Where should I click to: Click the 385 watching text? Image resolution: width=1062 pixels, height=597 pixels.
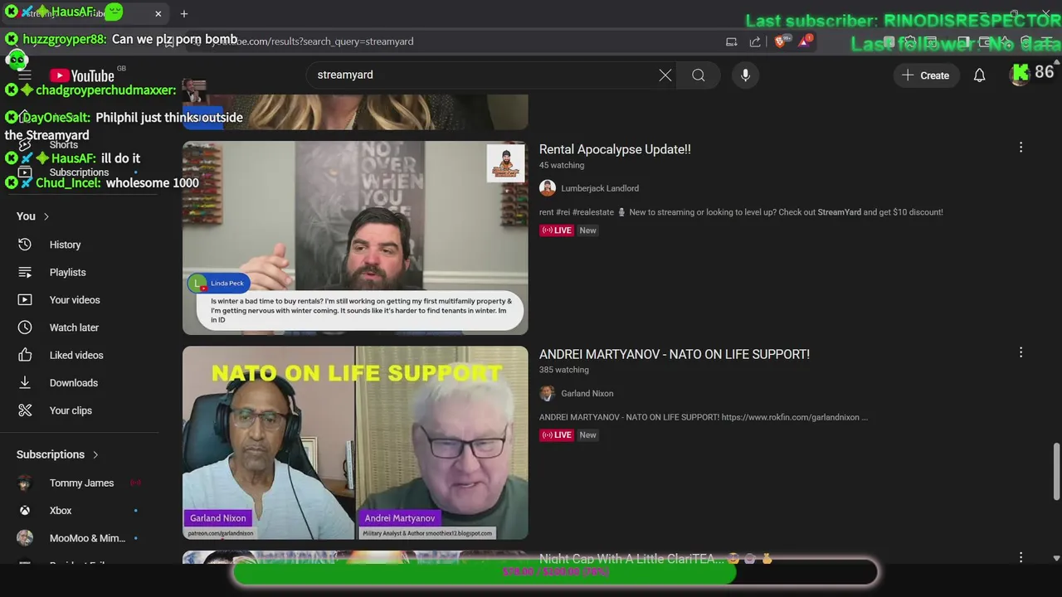(x=564, y=370)
